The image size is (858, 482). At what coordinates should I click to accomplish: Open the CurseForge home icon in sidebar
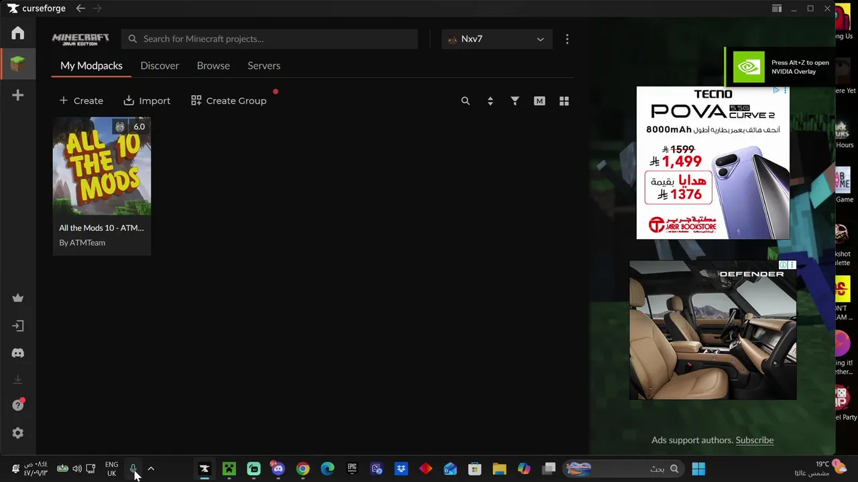pos(18,33)
